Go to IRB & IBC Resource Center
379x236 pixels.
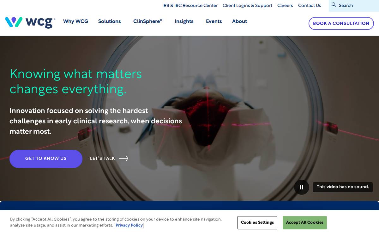click(x=190, y=5)
